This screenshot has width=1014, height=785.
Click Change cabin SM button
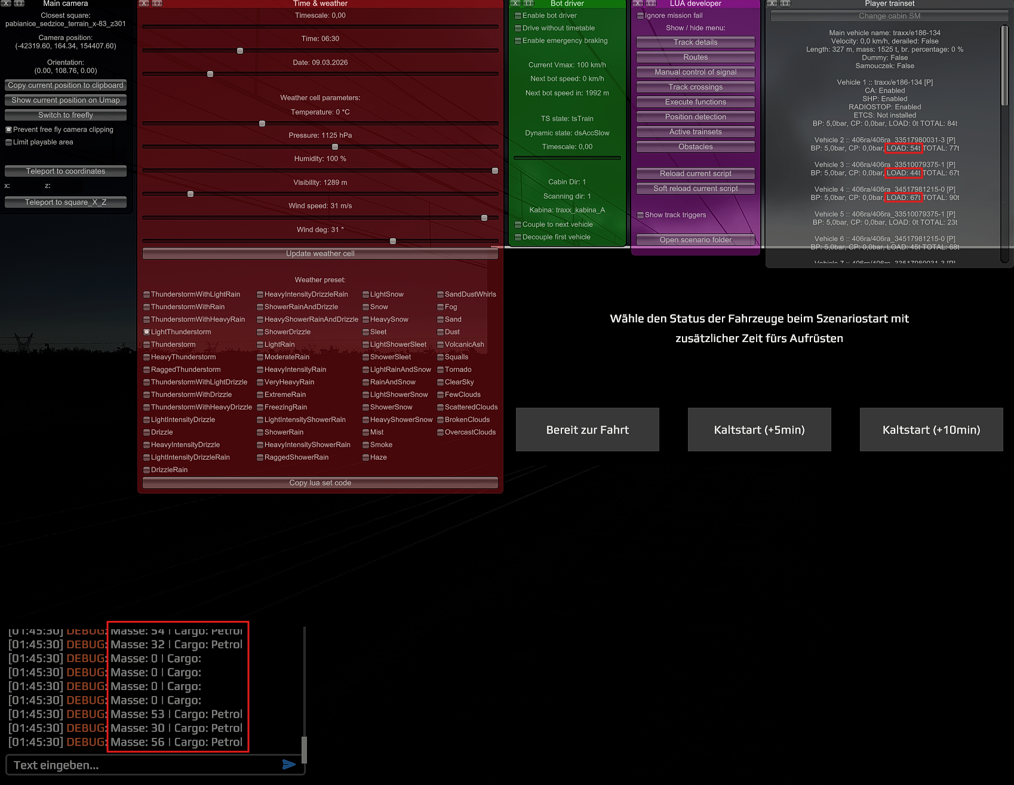pyautogui.click(x=889, y=16)
